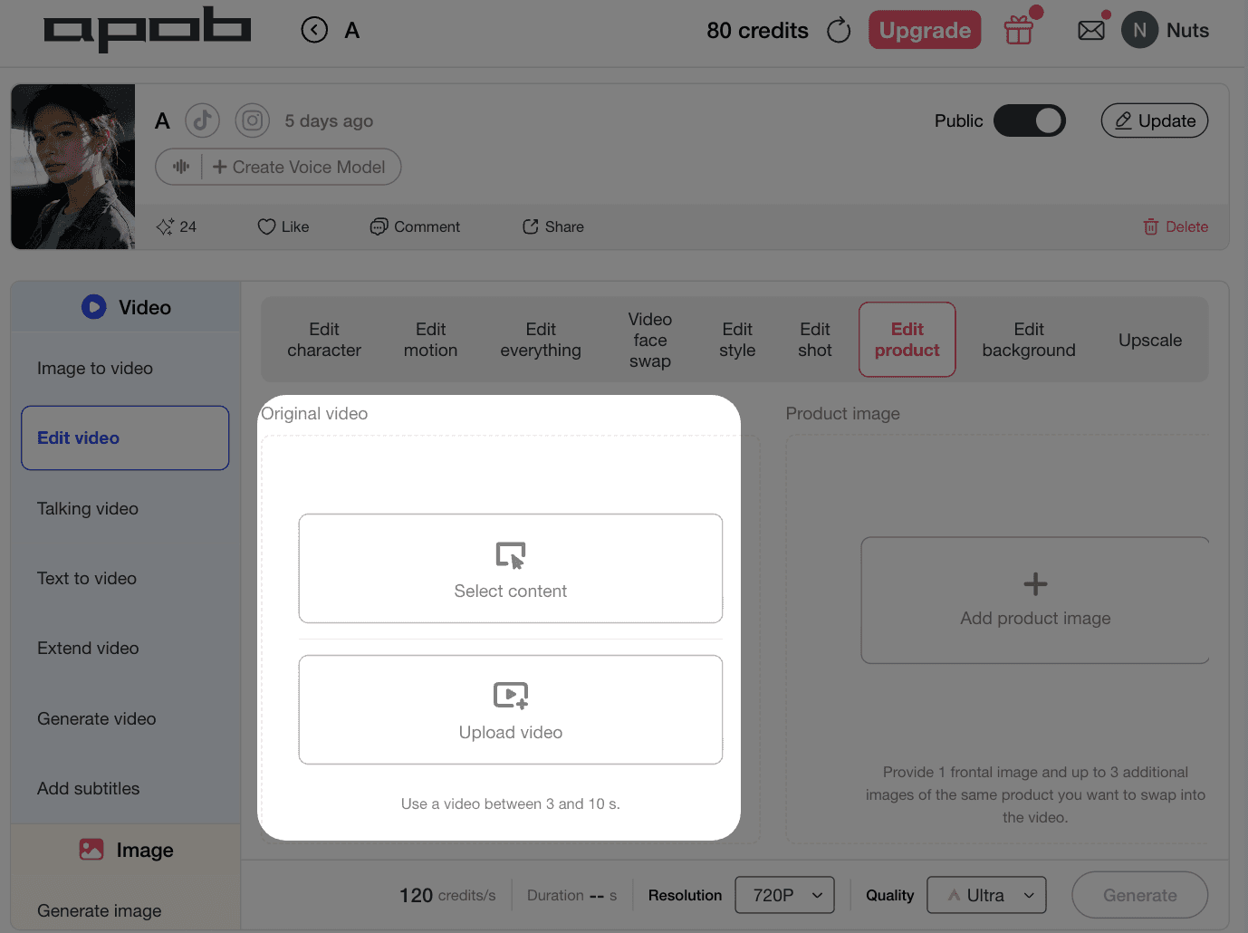Image resolution: width=1248 pixels, height=933 pixels.
Task: Open the gift box rewards icon
Action: point(1019,30)
